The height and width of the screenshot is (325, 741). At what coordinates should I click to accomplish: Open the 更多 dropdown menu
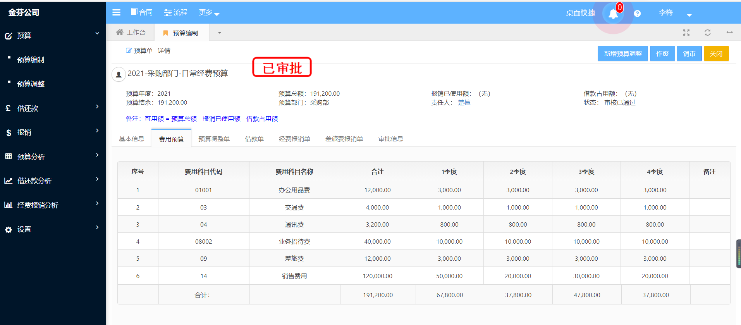(209, 13)
